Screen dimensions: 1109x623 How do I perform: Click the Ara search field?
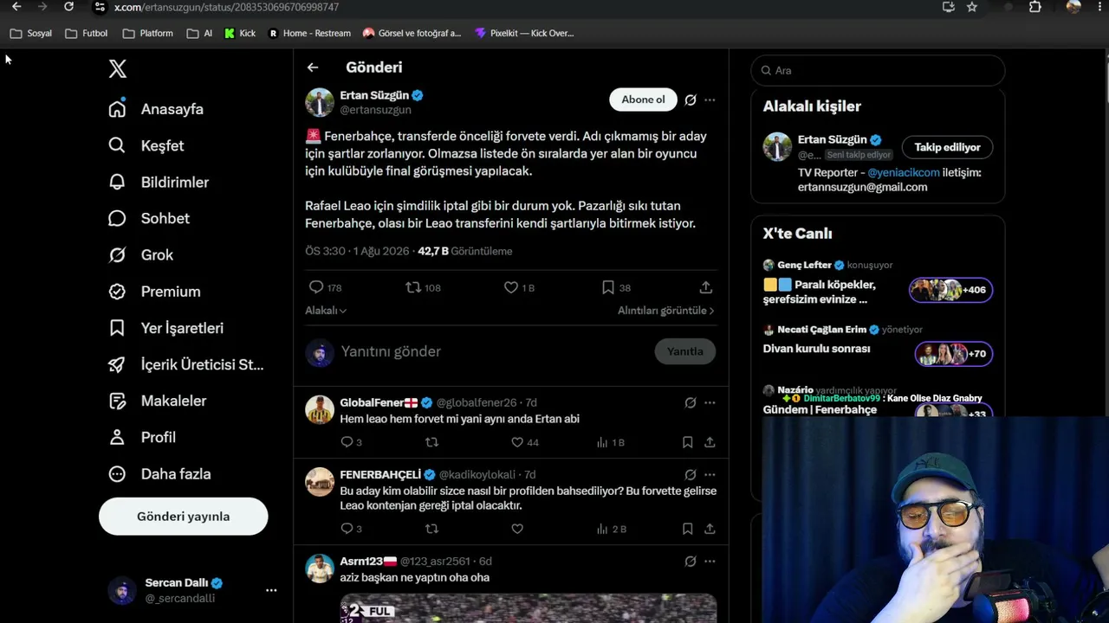[x=878, y=70]
